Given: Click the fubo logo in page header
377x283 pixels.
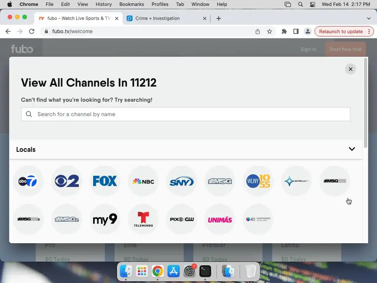Looking at the screenshot, I should pos(22,49).
